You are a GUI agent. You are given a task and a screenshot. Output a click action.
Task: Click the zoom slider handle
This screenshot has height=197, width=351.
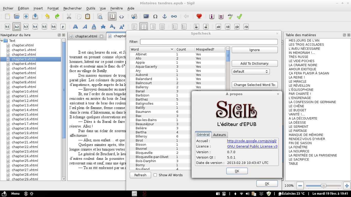click(324, 185)
